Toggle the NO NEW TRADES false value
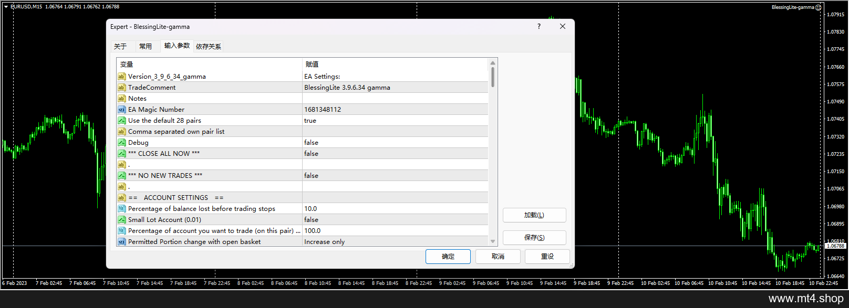The height and width of the screenshot is (308, 849). (395, 176)
